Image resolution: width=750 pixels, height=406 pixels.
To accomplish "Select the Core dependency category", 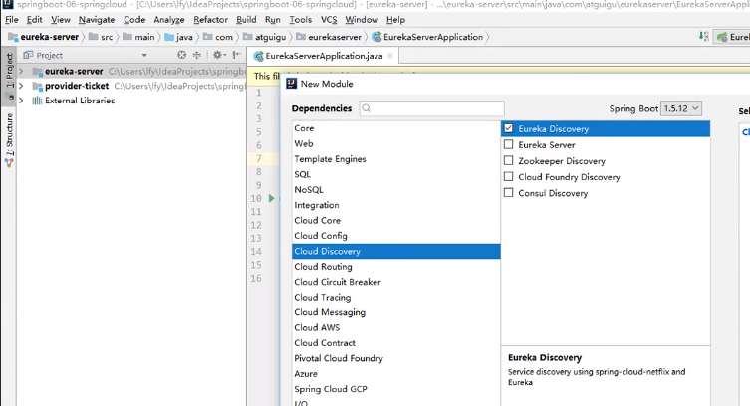I will [396, 128].
